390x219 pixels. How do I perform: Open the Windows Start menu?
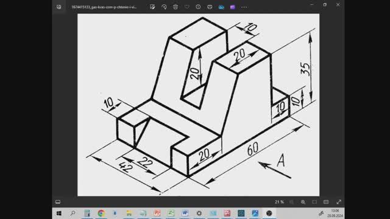click(59, 214)
